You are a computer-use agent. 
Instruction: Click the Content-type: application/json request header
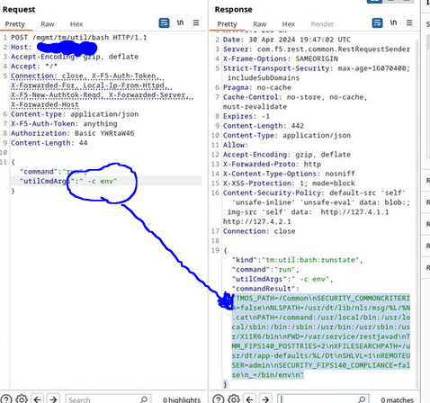[75, 114]
